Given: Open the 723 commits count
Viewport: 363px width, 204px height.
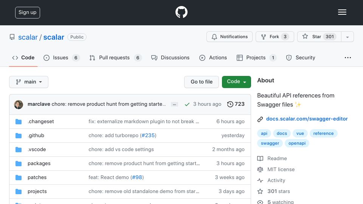Looking at the screenshot, I should pos(236,104).
